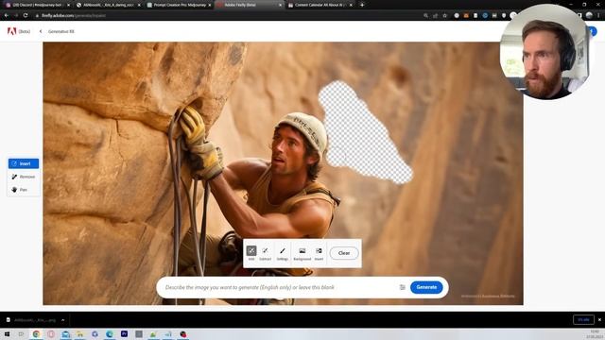This screenshot has width=605, height=340.
Task: Reload the page with refresh icon
Action: coord(26,15)
